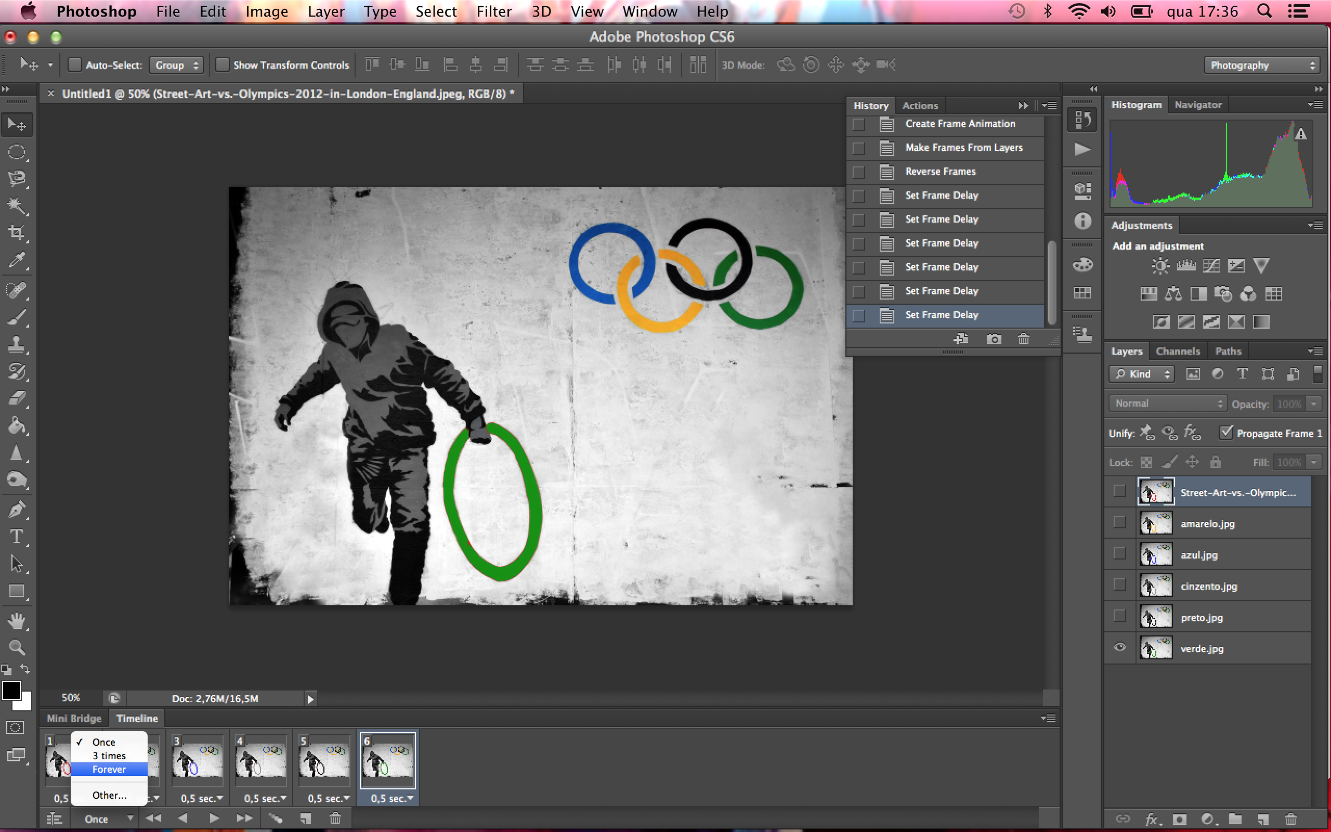Viewport: 1331px width, 832px height.
Task: Open the layer Kind filter dropdown
Action: click(1142, 374)
